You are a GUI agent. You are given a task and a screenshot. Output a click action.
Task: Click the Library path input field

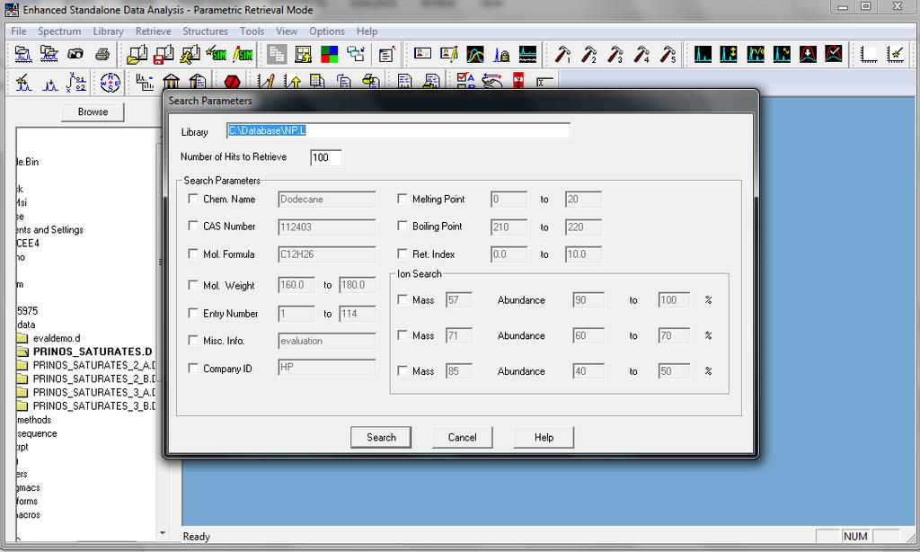(x=398, y=131)
